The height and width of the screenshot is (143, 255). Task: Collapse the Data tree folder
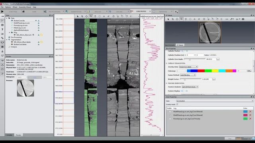pos(7,18)
